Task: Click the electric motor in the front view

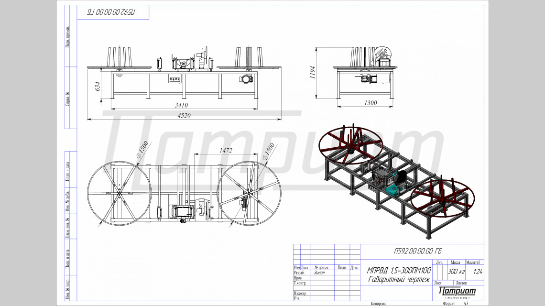Action: tap(246, 79)
